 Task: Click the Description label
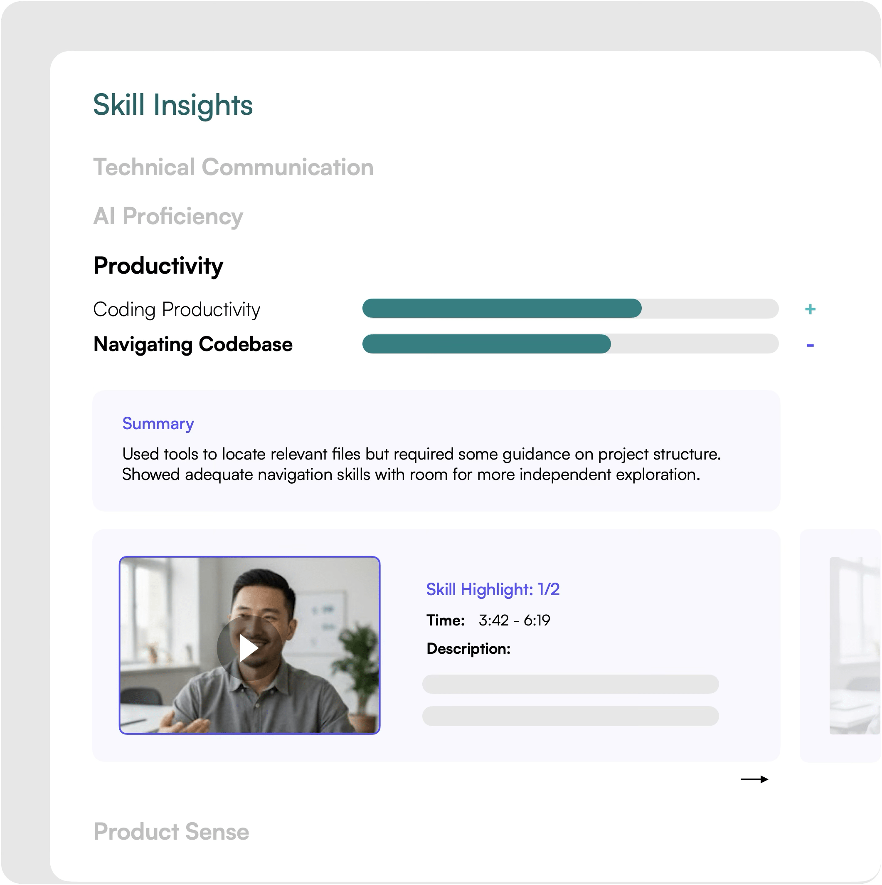[468, 649]
